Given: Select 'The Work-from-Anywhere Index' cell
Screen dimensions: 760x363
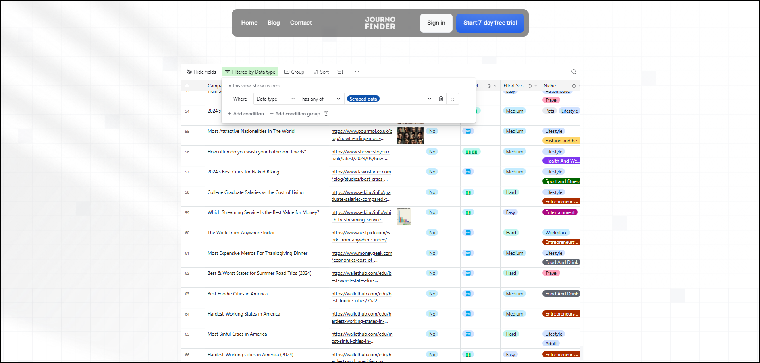Looking at the screenshot, I should point(241,233).
